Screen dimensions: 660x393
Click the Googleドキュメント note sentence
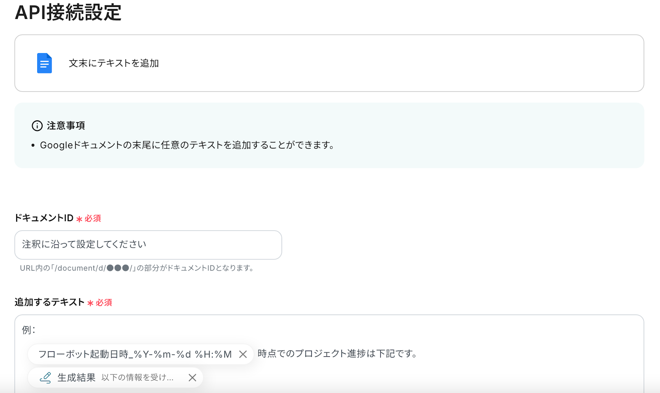(x=187, y=145)
